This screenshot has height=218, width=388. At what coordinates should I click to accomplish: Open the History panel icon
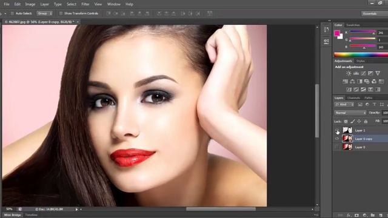coord(326,30)
